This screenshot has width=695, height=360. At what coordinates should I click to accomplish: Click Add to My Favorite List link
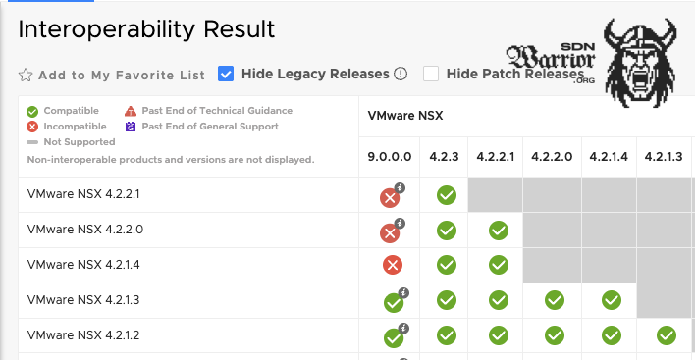tap(122, 75)
